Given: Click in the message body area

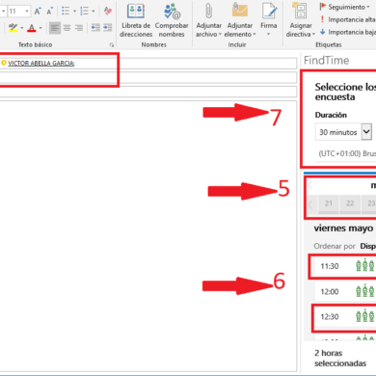Looking at the screenshot, I should tap(148, 236).
